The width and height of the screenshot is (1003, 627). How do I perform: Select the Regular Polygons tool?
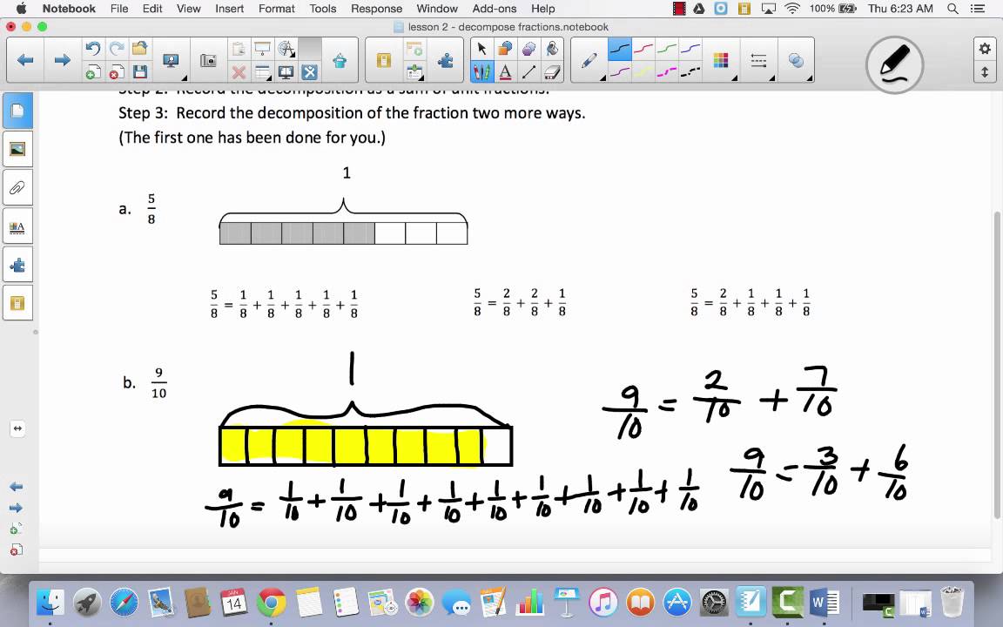(528, 50)
